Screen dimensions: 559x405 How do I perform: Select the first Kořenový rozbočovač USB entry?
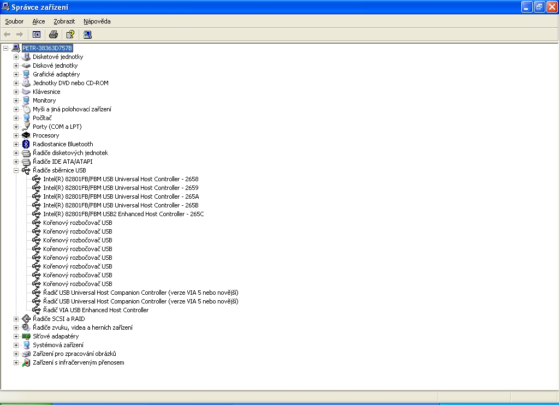(78, 223)
